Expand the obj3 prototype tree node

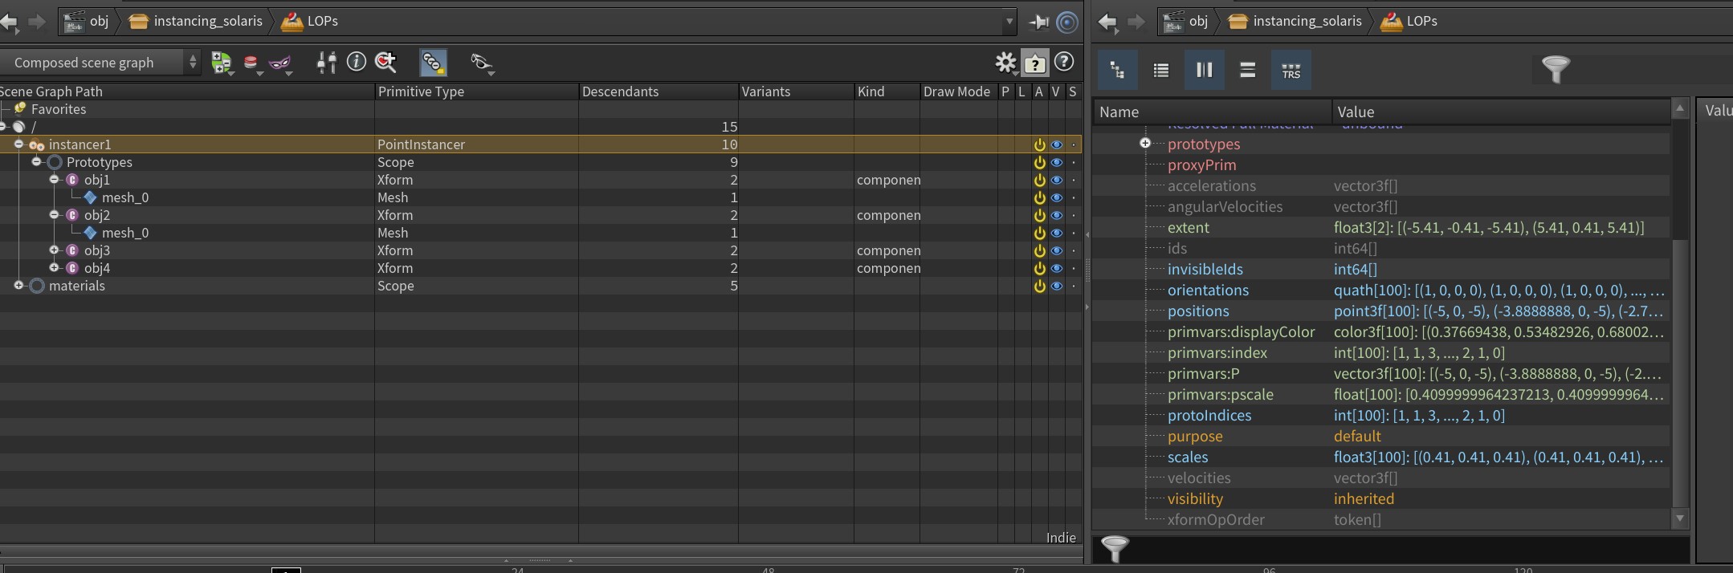pyautogui.click(x=54, y=250)
